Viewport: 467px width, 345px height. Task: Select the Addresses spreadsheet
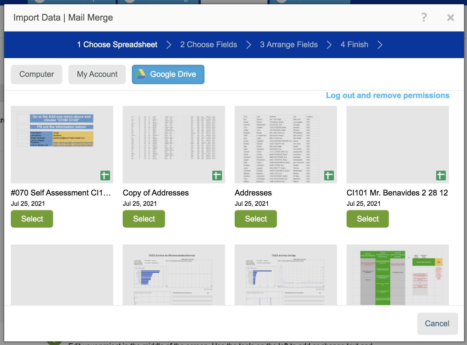coord(256,219)
